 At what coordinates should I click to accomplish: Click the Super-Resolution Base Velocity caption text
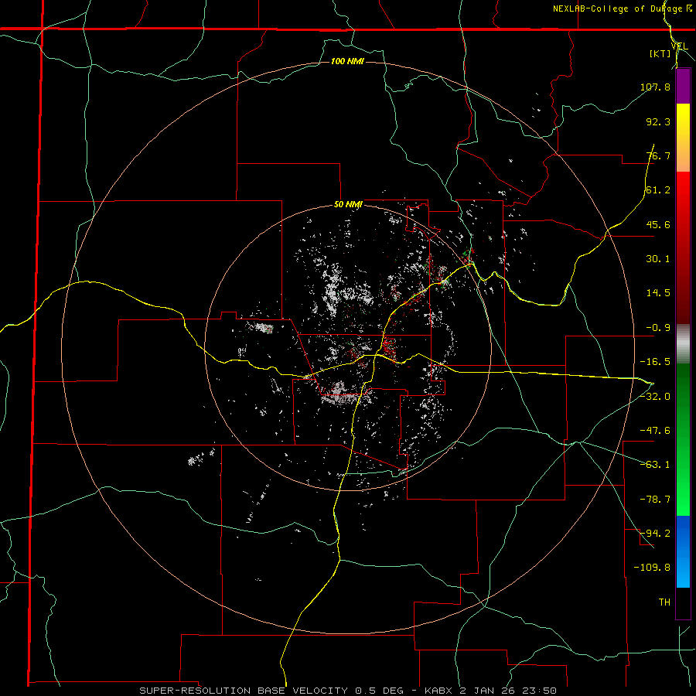point(347,691)
